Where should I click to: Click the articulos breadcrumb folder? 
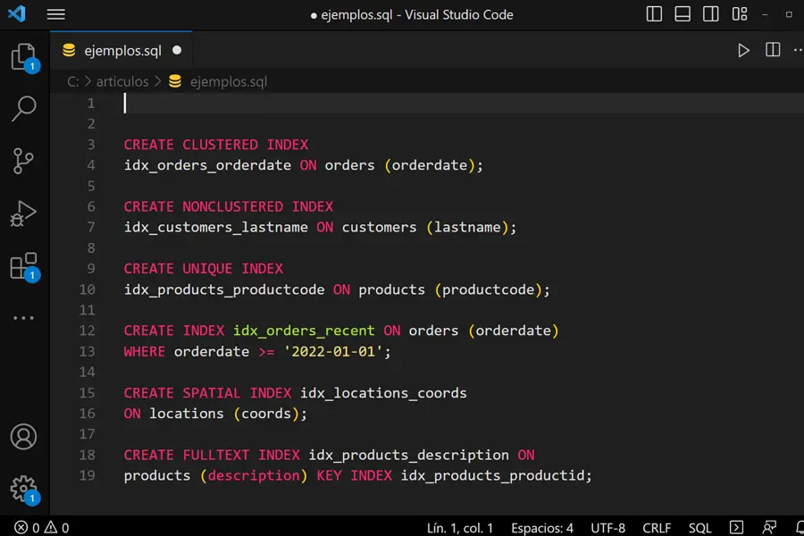pyautogui.click(x=122, y=81)
